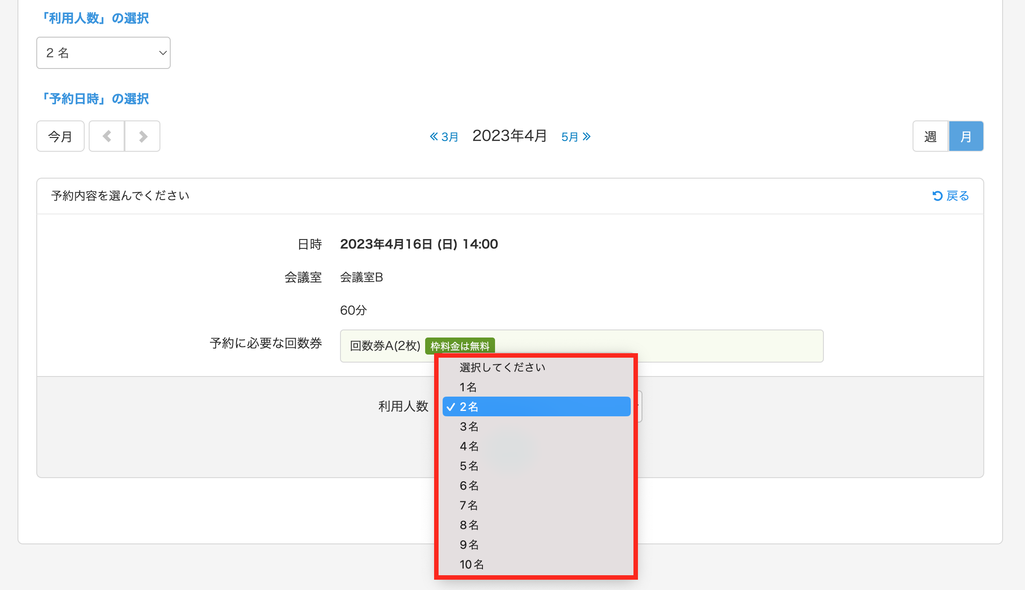Screen dimensions: 1025x590
Task: Open the 利用人数 dropdown showing 2 名
Action: [x=103, y=53]
